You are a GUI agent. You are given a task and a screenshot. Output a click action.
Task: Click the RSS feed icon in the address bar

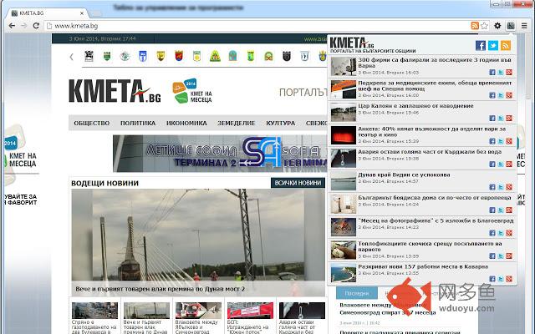(475, 26)
